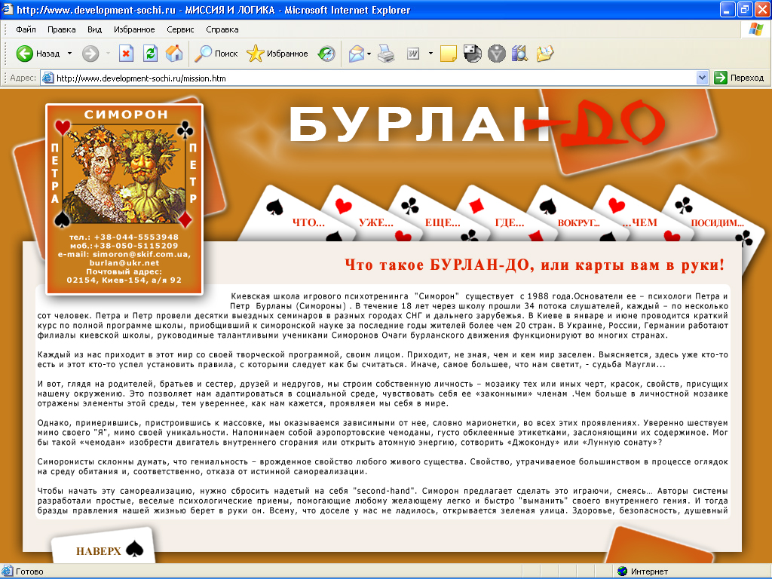The height and width of the screenshot is (579, 772).
Task: Open the Вид menu
Action: point(93,29)
